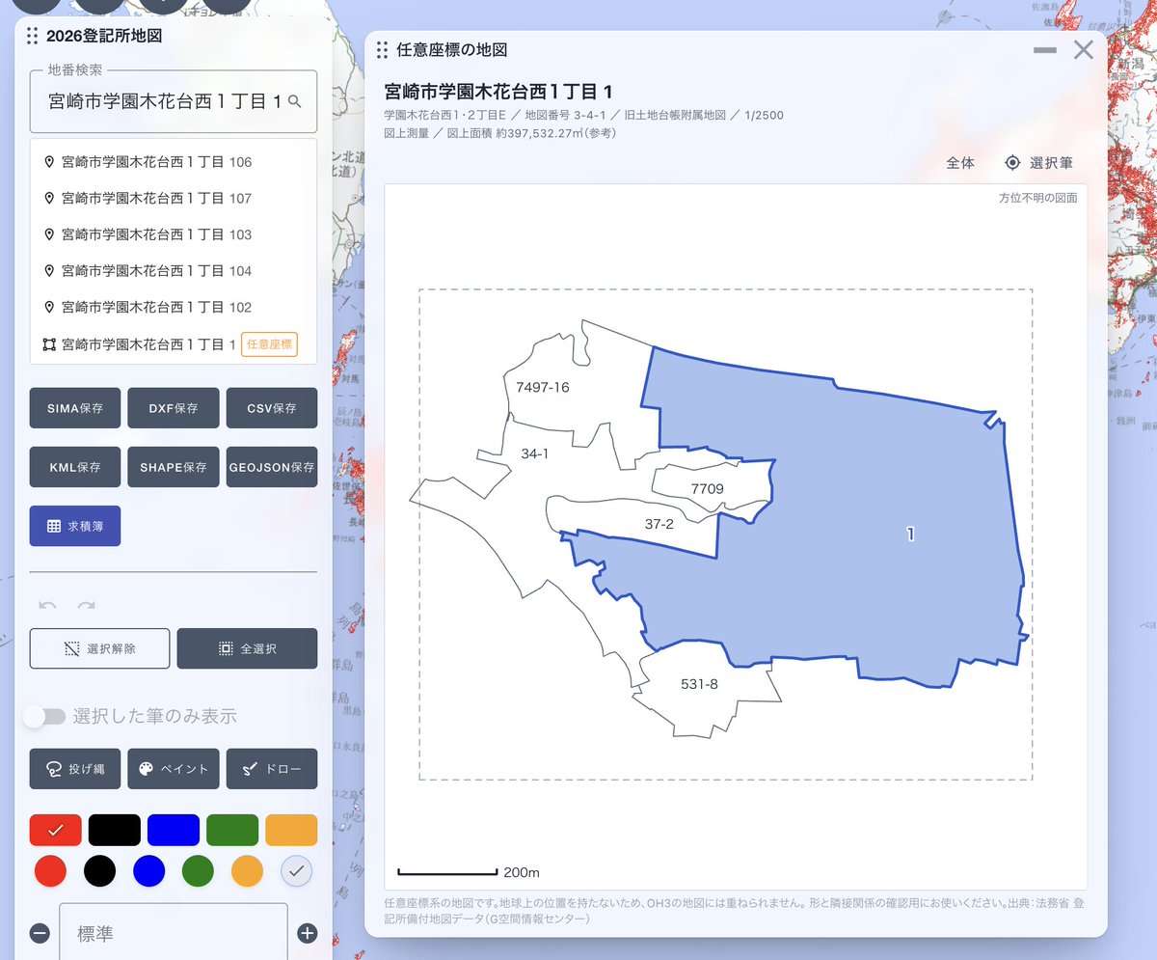Viewport: 1157px width, 960px height.
Task: Pick the orange rectangle color swatch
Action: click(291, 830)
